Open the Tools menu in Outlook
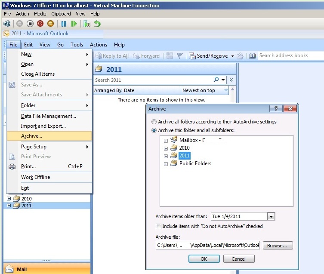The image size is (324, 274). pyautogui.click(x=77, y=45)
